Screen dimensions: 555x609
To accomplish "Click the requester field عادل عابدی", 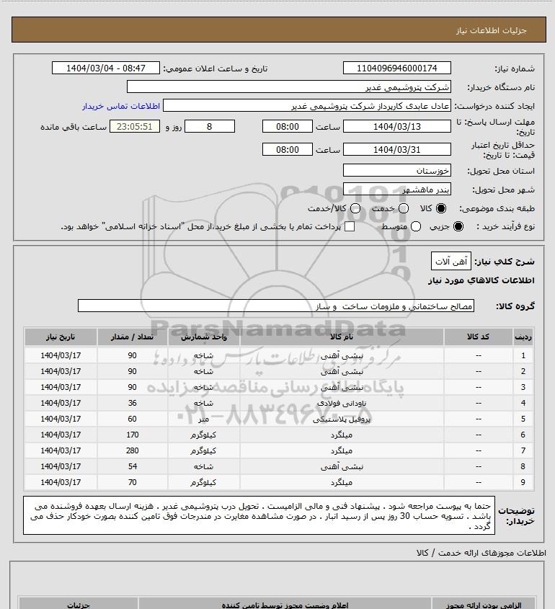I will click(x=307, y=106).
